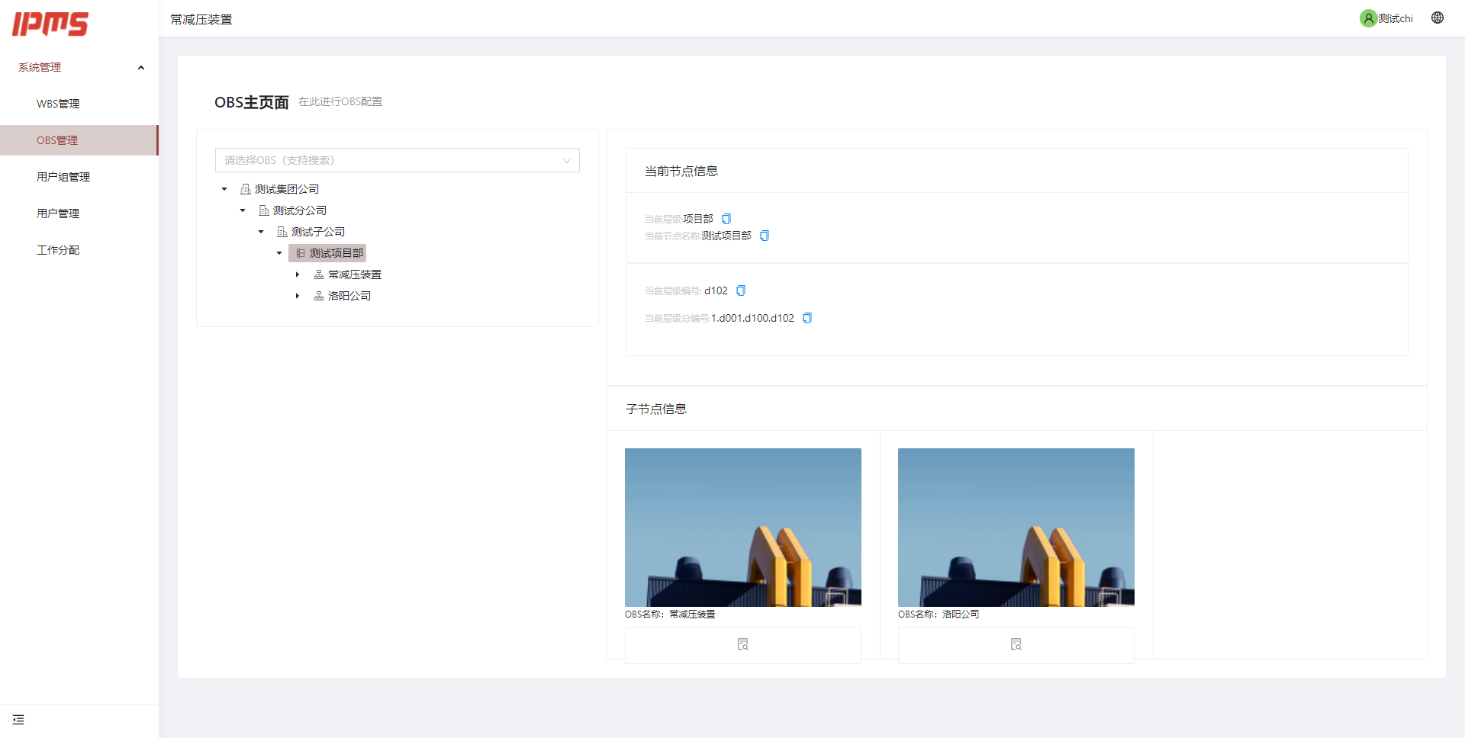Go to 用户管理 page
The image size is (1465, 738).
click(79, 213)
